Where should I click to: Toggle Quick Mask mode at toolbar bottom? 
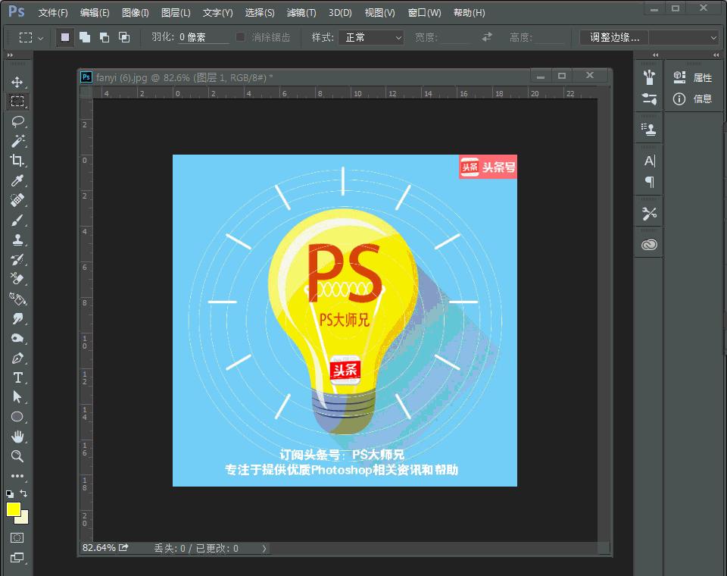[17, 537]
